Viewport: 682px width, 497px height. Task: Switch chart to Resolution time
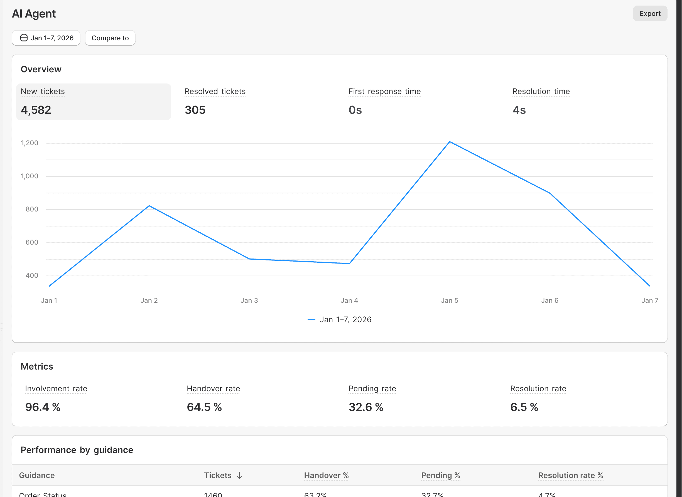[x=541, y=102]
